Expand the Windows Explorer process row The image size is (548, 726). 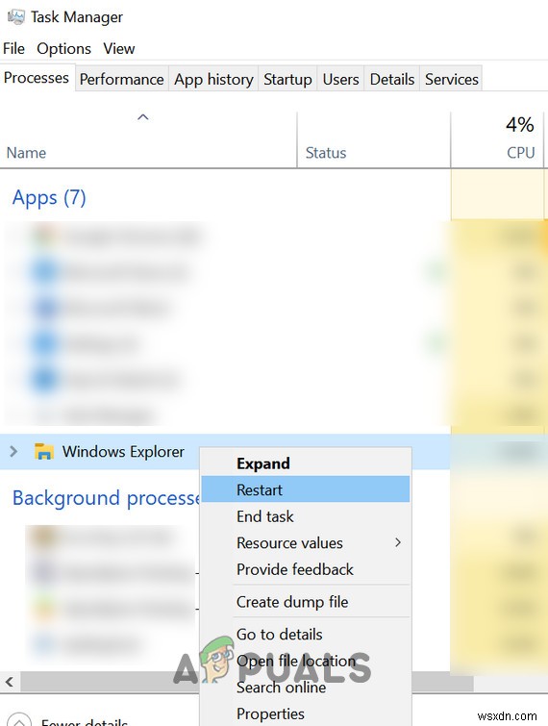(13, 451)
